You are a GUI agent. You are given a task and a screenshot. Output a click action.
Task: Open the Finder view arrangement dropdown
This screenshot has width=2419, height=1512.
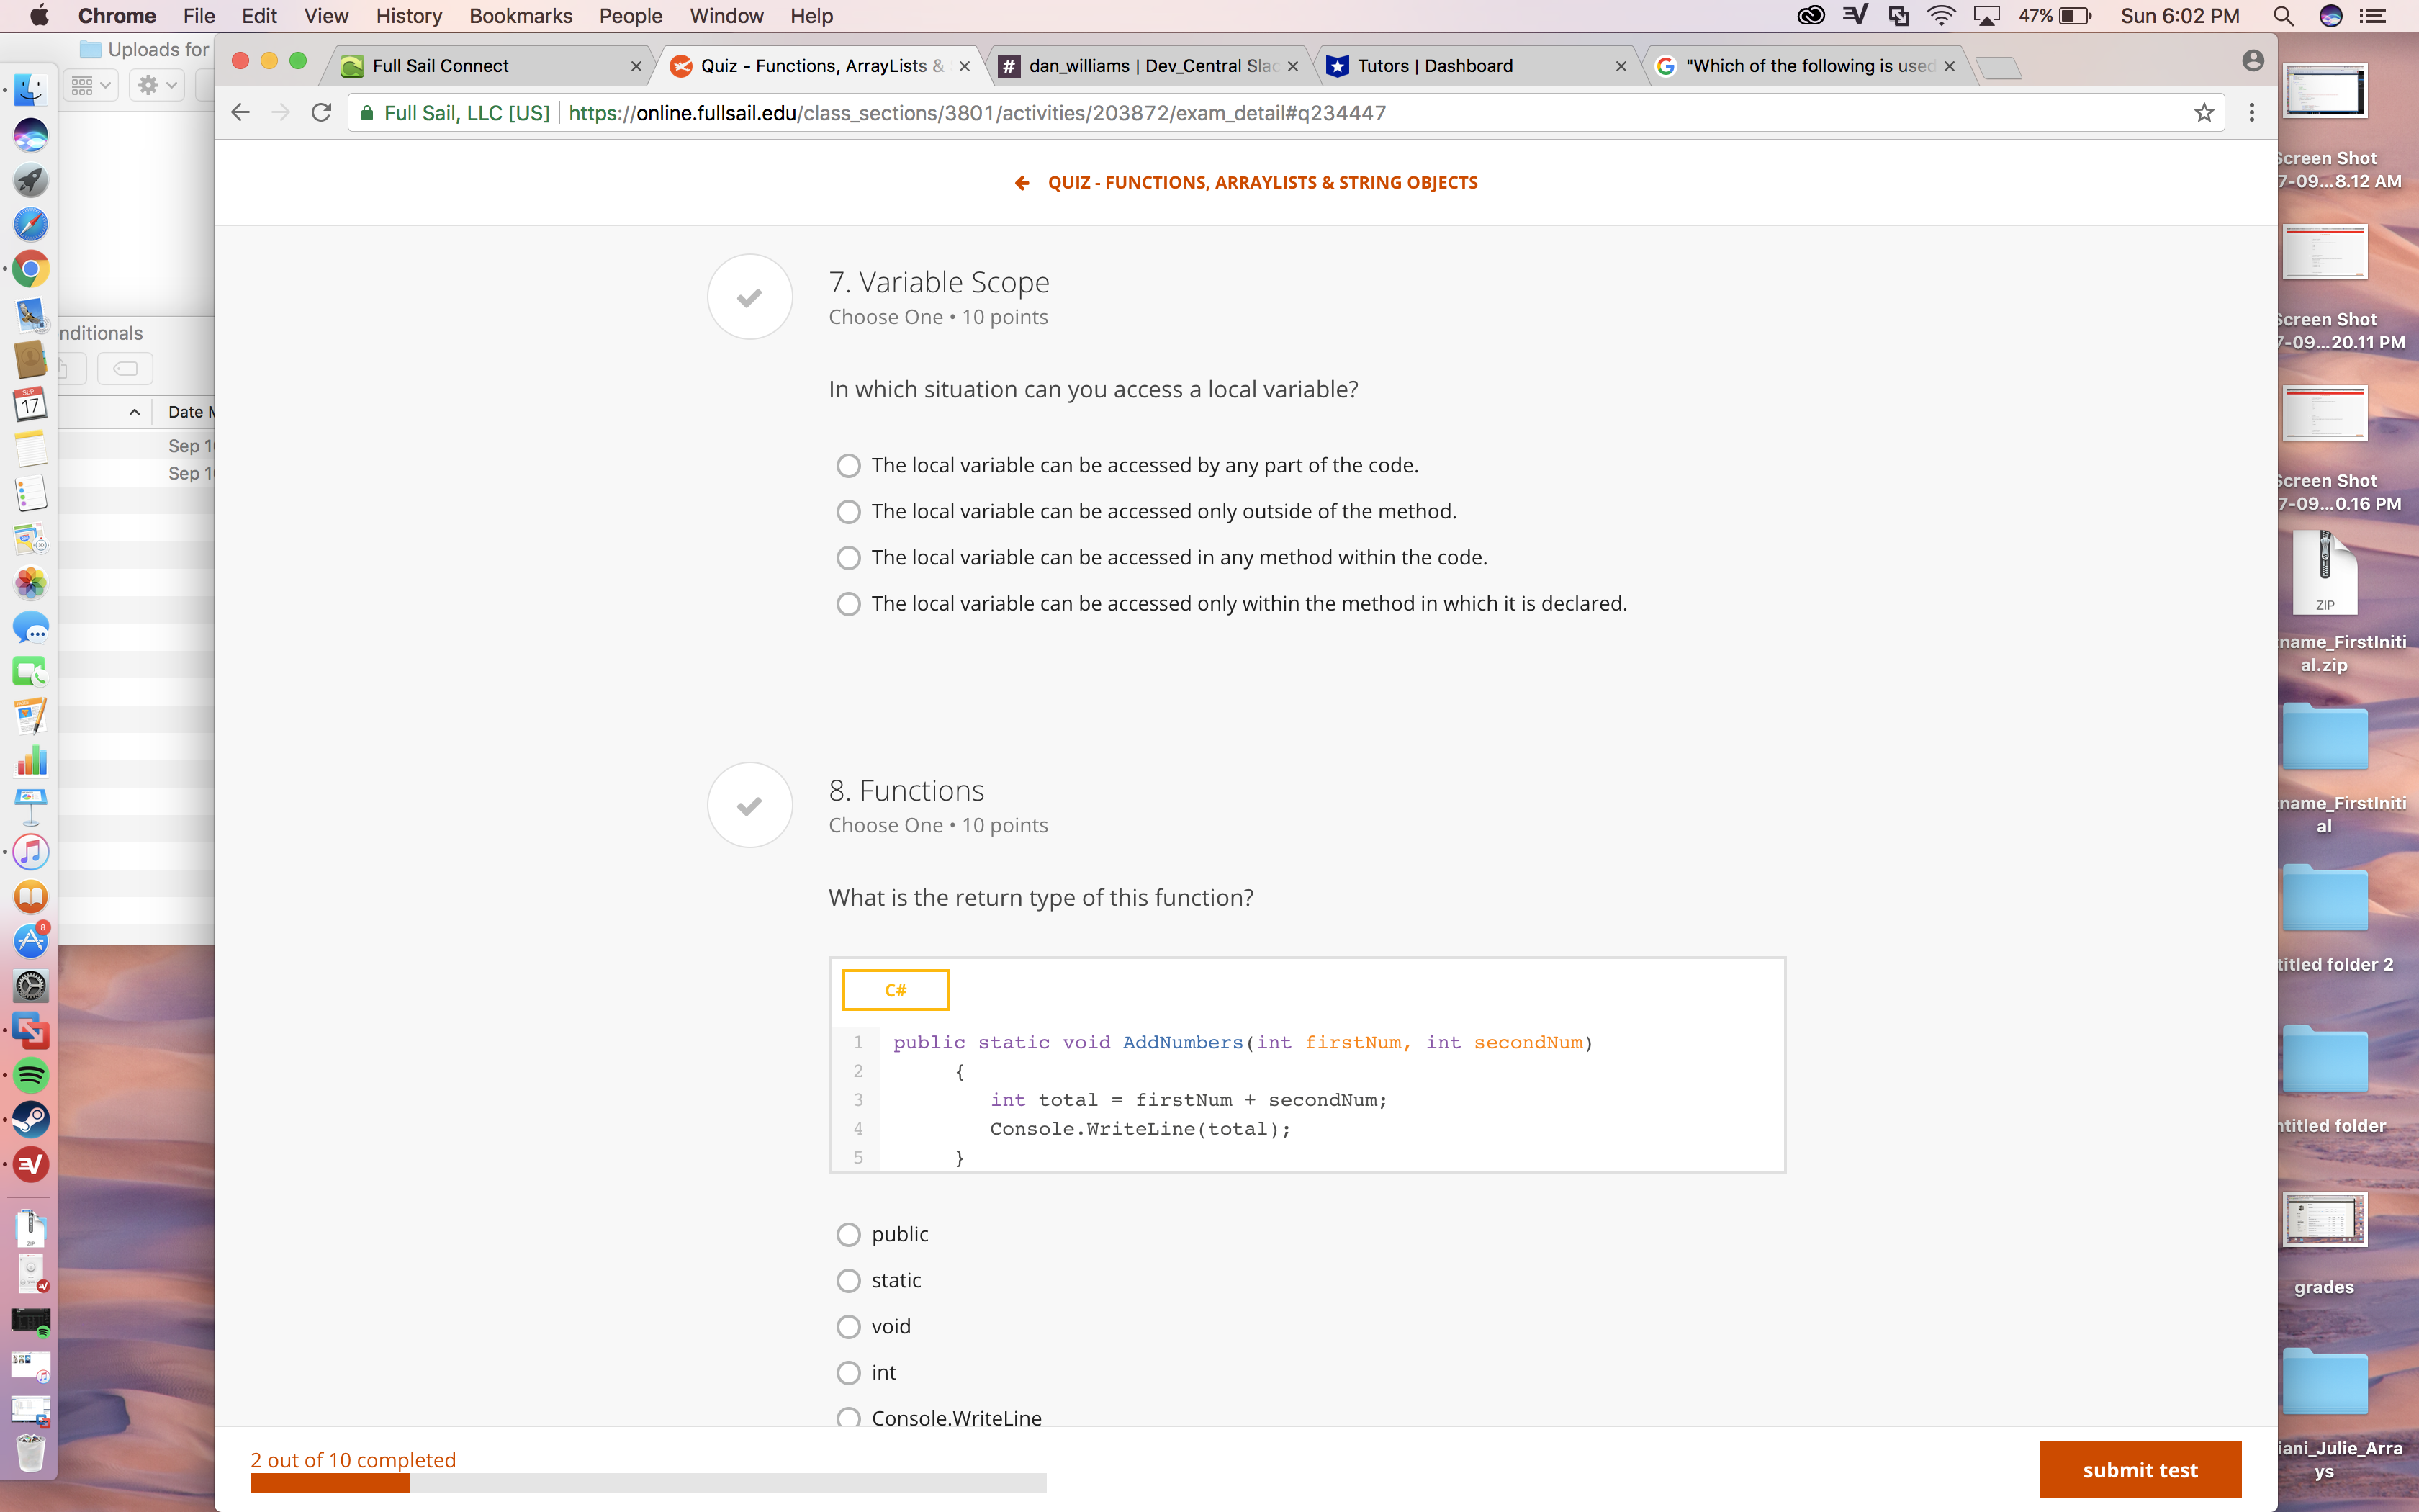(91, 86)
